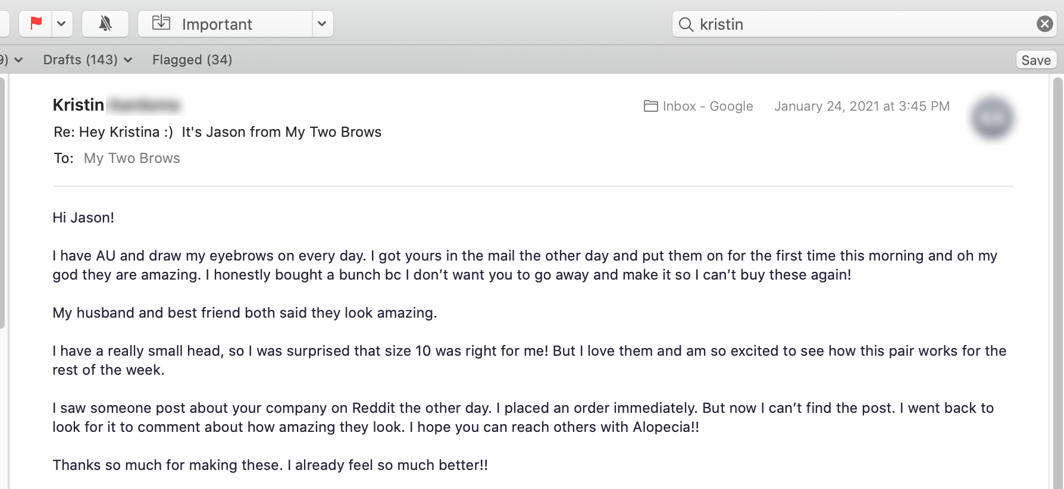This screenshot has height=489, width=1064.
Task: Click the magnifying glass search icon
Action: [x=686, y=24]
